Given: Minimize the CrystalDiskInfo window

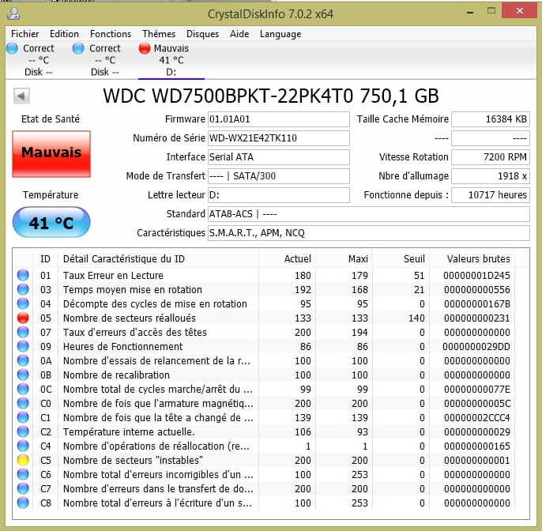Looking at the screenshot, I should (x=470, y=12).
